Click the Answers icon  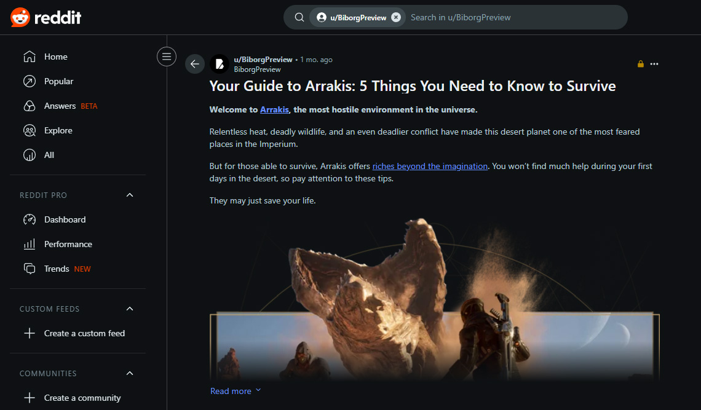click(x=30, y=106)
